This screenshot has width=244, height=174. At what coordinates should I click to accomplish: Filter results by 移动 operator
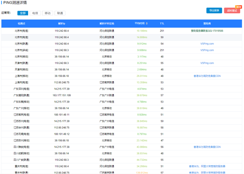48,13
